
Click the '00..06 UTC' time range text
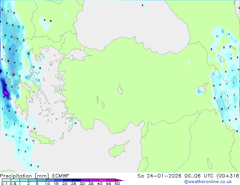point(199,176)
